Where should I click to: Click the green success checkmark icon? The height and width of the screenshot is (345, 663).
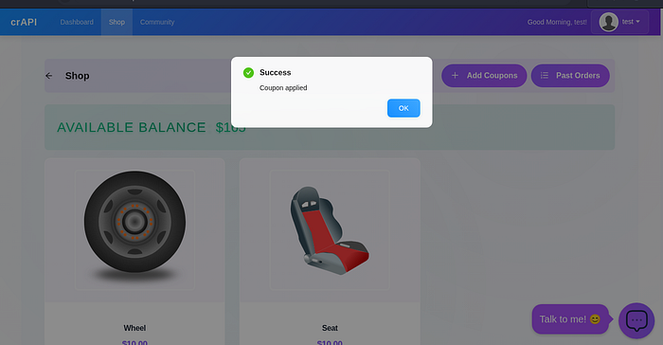coord(248,73)
